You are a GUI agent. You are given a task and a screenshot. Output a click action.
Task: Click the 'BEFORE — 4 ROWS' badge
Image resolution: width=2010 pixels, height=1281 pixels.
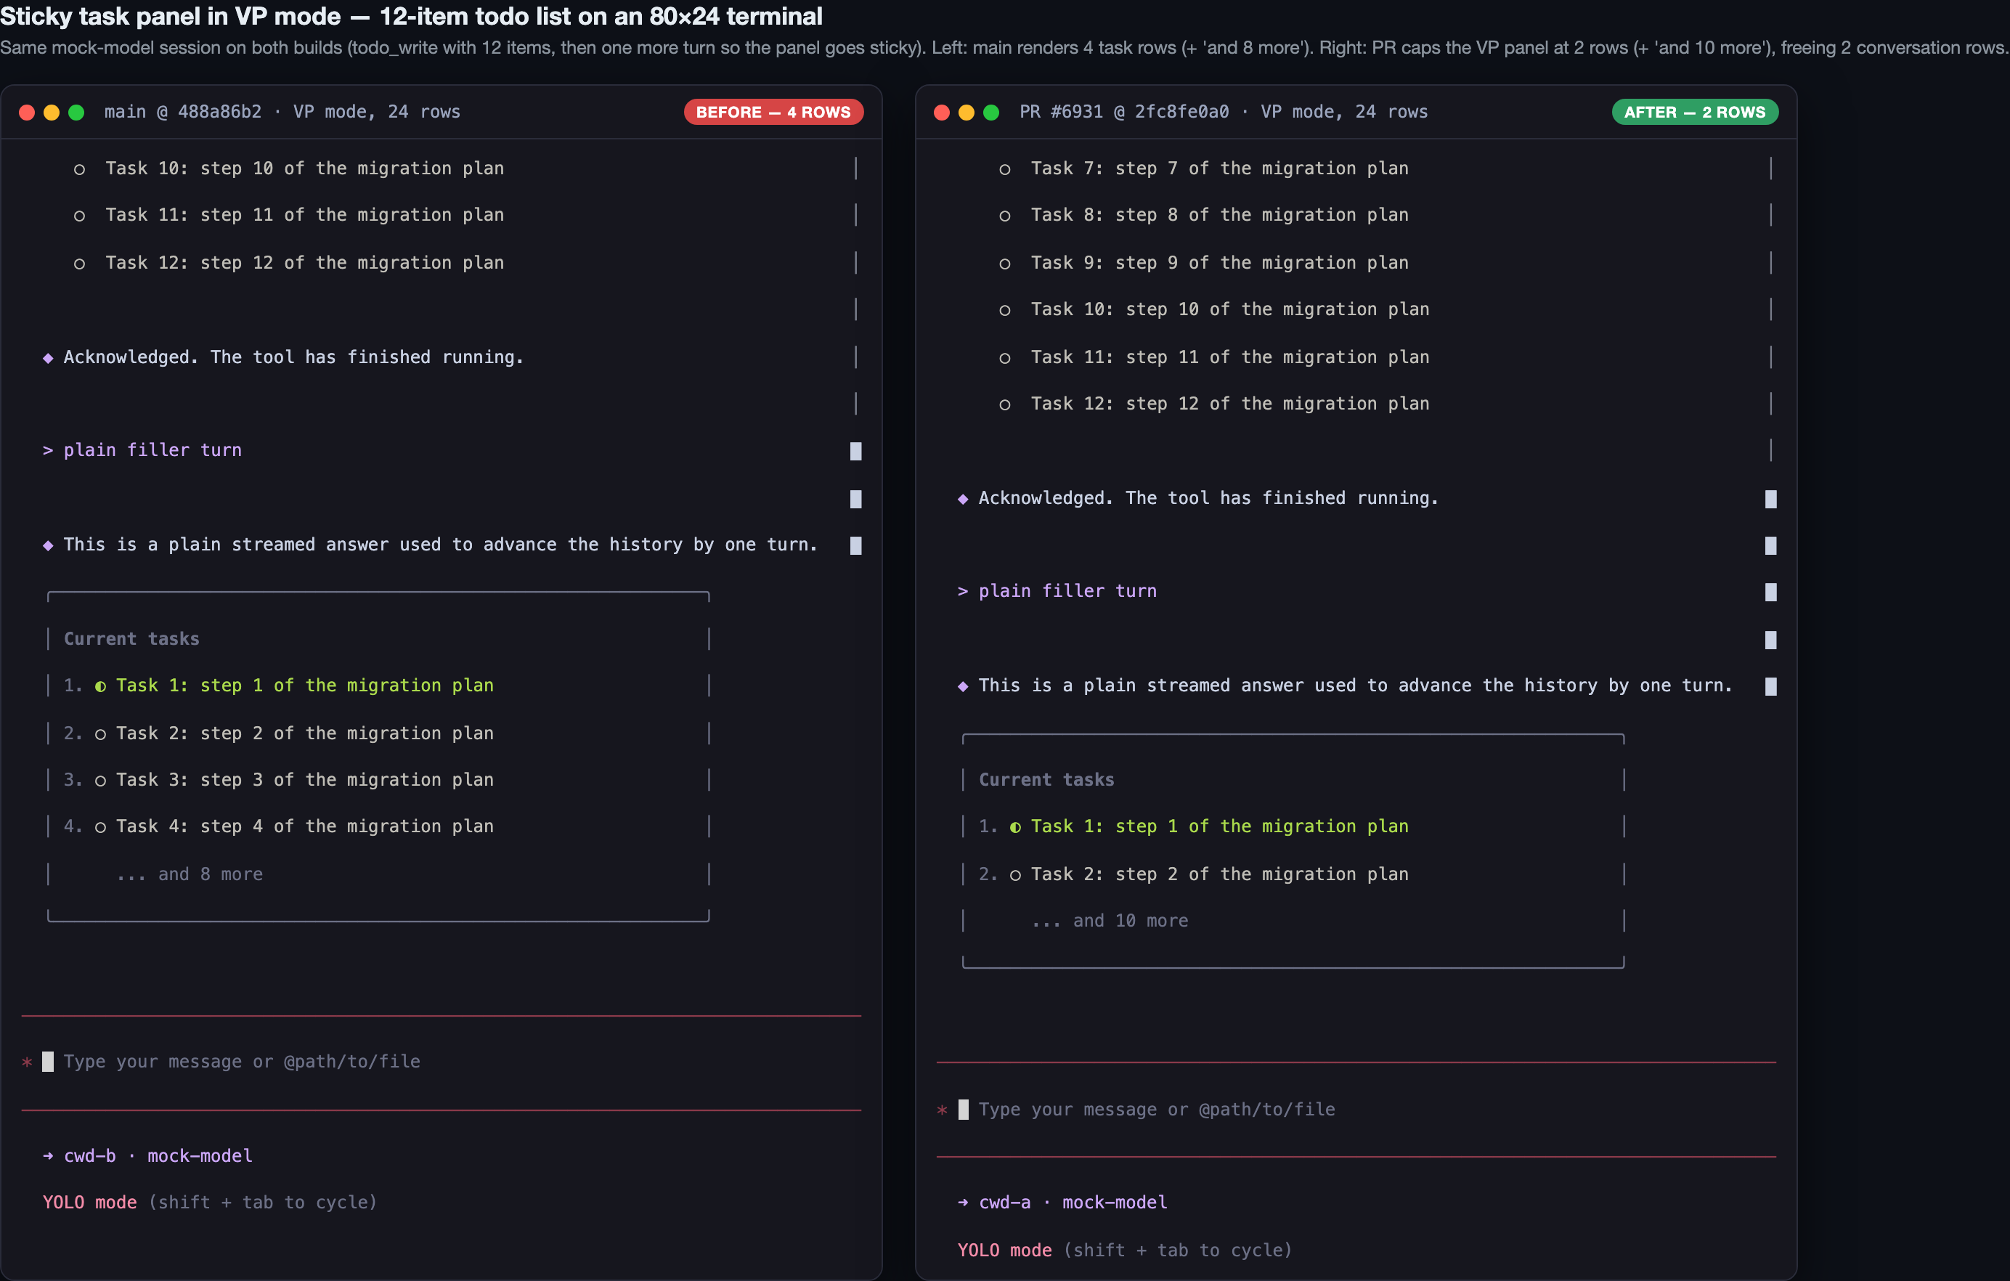[x=773, y=112]
